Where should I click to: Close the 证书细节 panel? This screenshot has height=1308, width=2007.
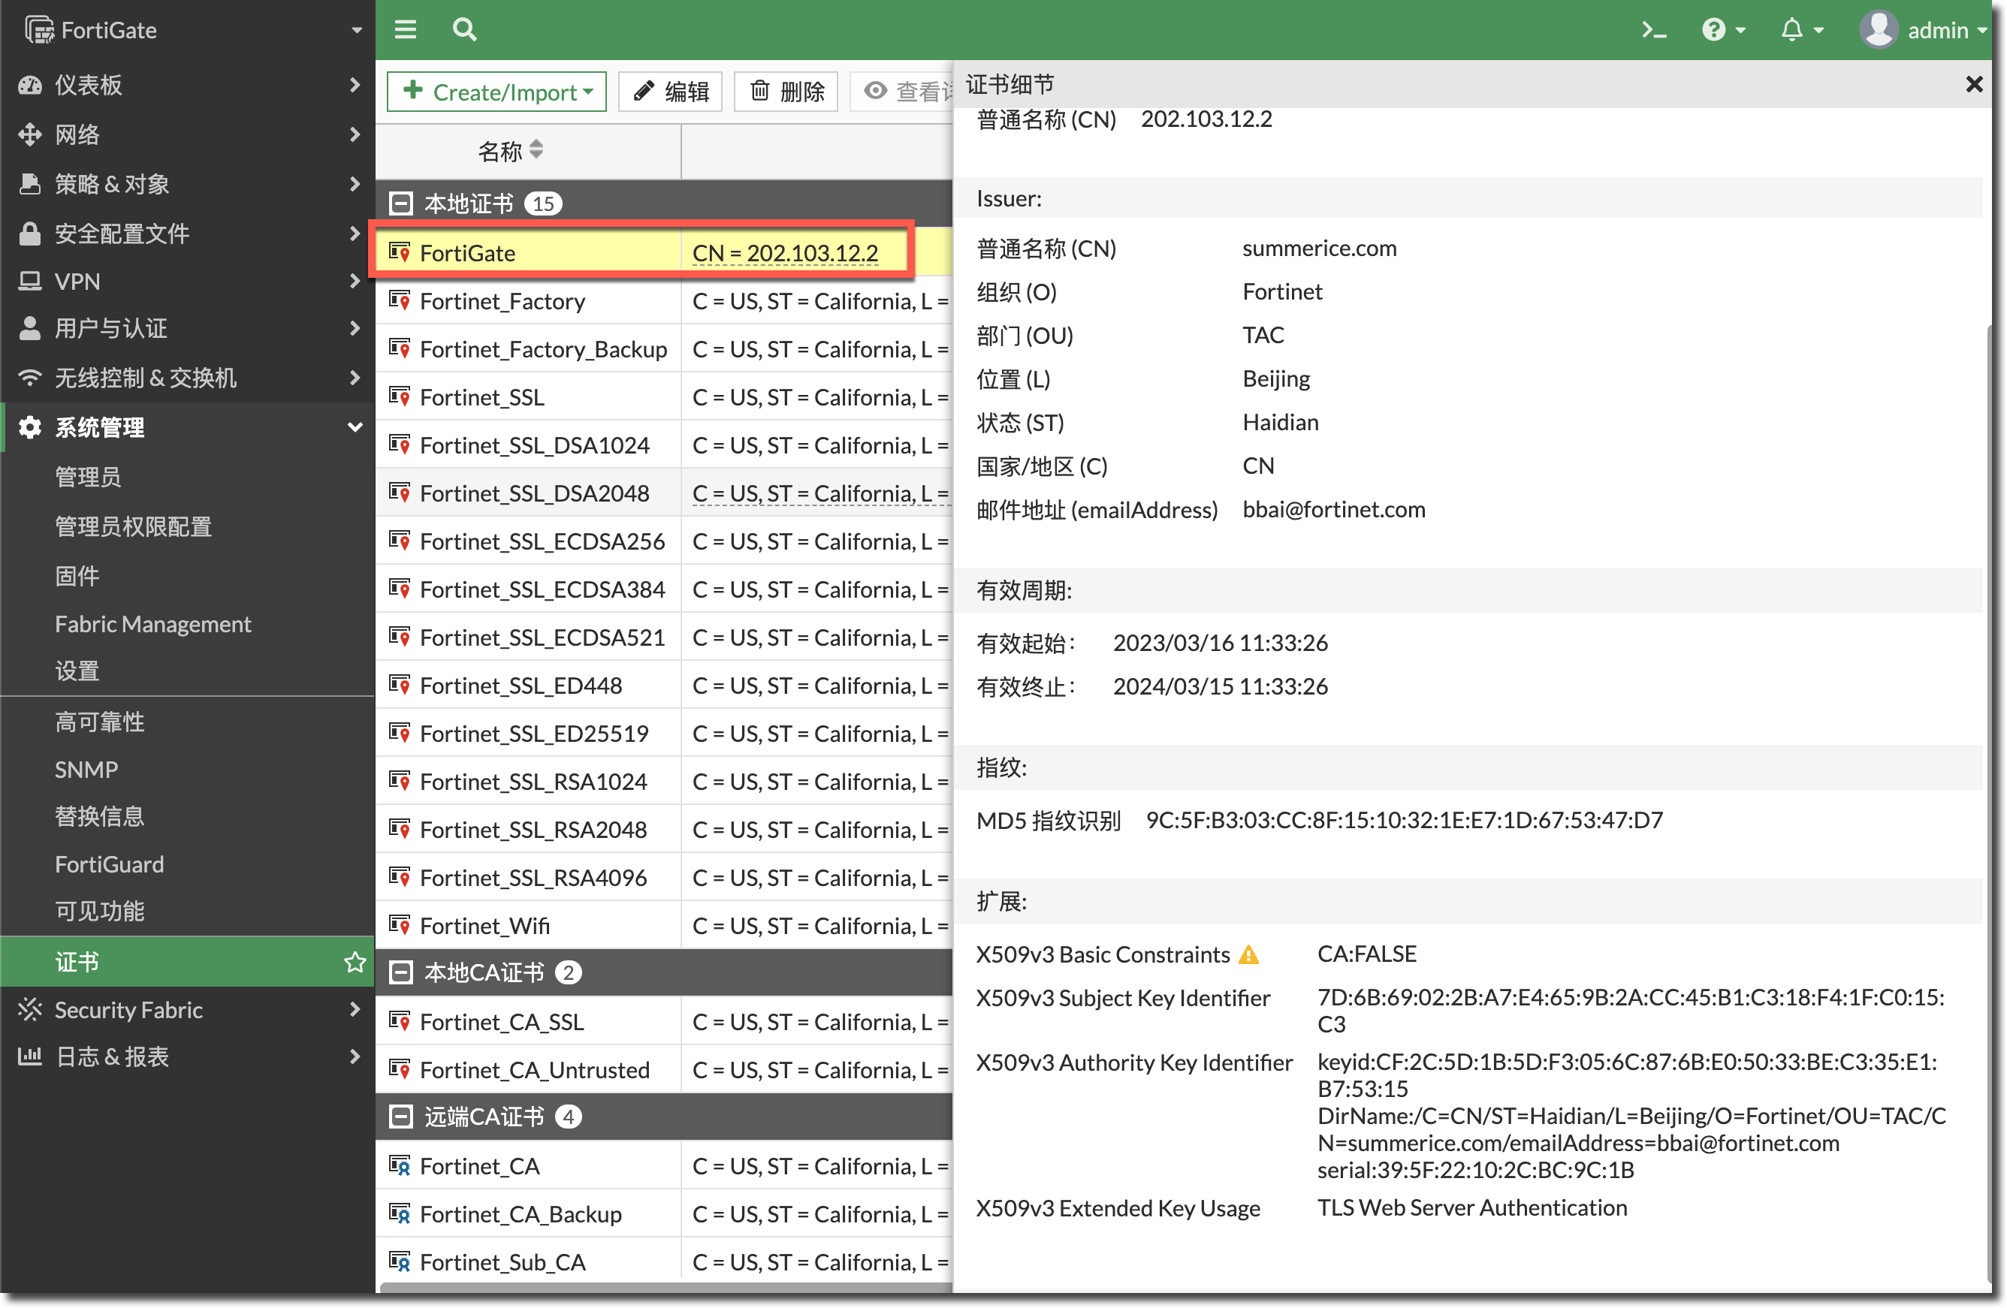pyautogui.click(x=1973, y=84)
